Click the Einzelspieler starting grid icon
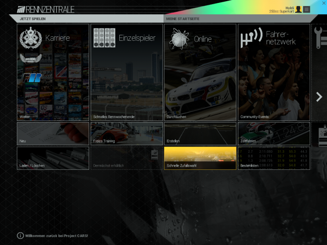 pyautogui.click(x=104, y=38)
